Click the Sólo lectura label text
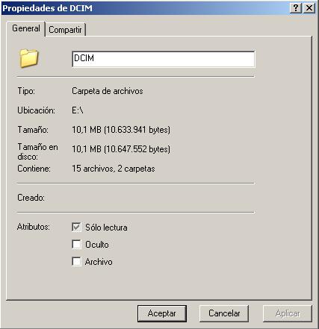The width and height of the screenshot is (319, 329). click(106, 228)
